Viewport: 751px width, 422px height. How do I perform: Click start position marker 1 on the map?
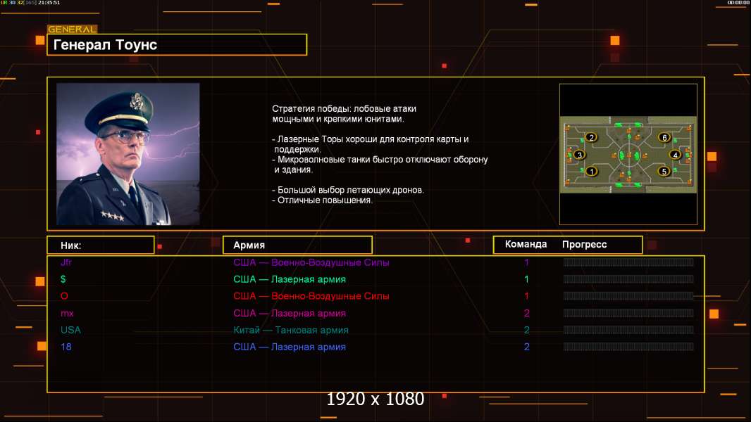coord(592,171)
